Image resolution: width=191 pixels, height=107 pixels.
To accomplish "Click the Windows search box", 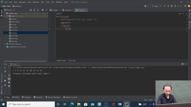I will pyautogui.click(x=31, y=104).
